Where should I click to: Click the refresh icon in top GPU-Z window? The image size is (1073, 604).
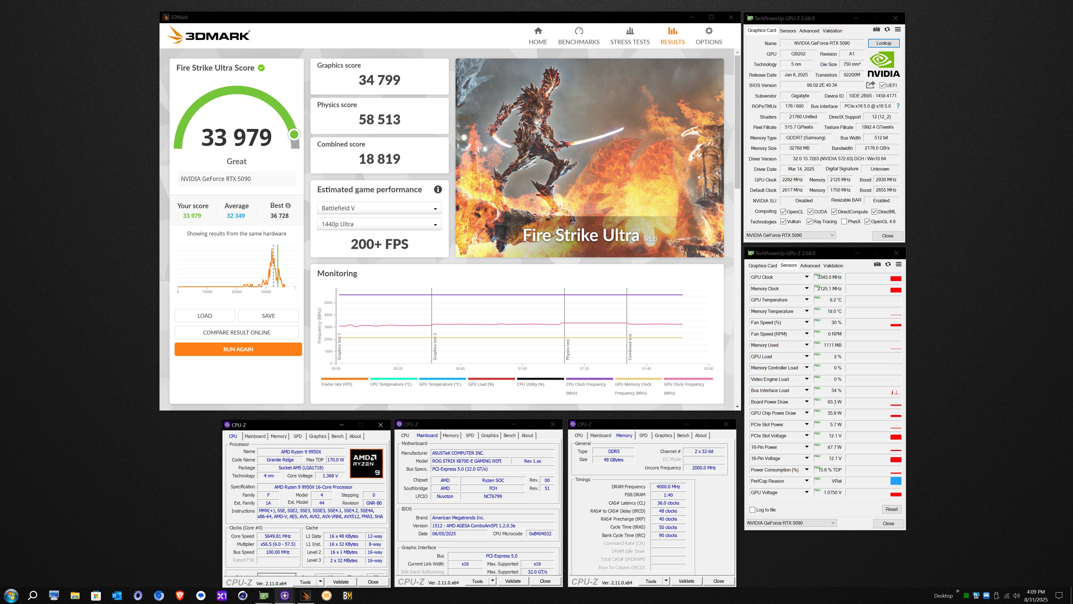tap(887, 30)
